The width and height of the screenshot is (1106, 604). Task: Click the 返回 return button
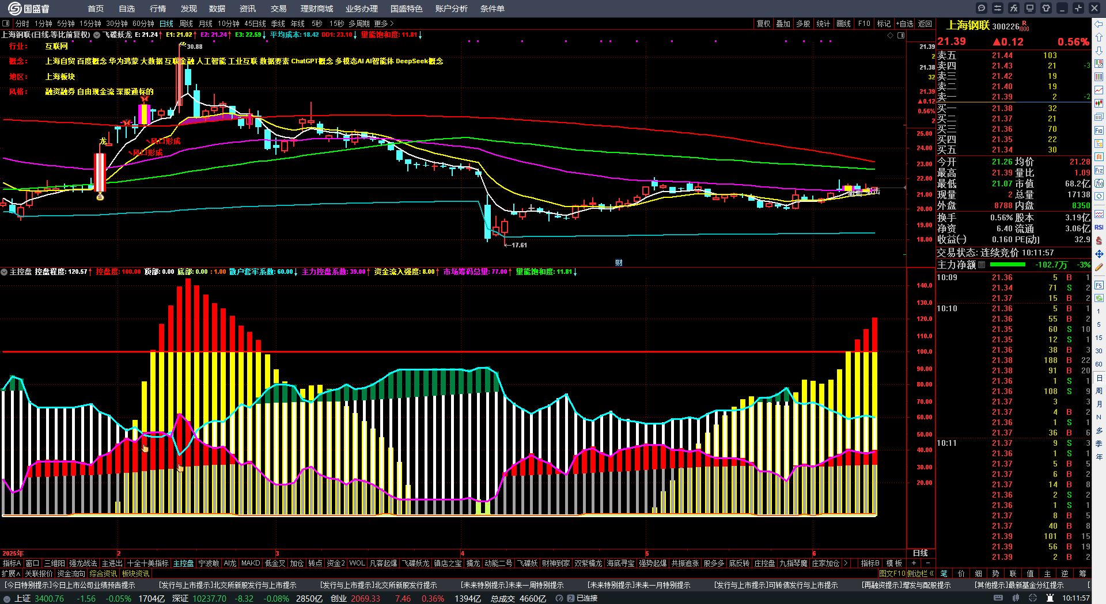coord(925,24)
